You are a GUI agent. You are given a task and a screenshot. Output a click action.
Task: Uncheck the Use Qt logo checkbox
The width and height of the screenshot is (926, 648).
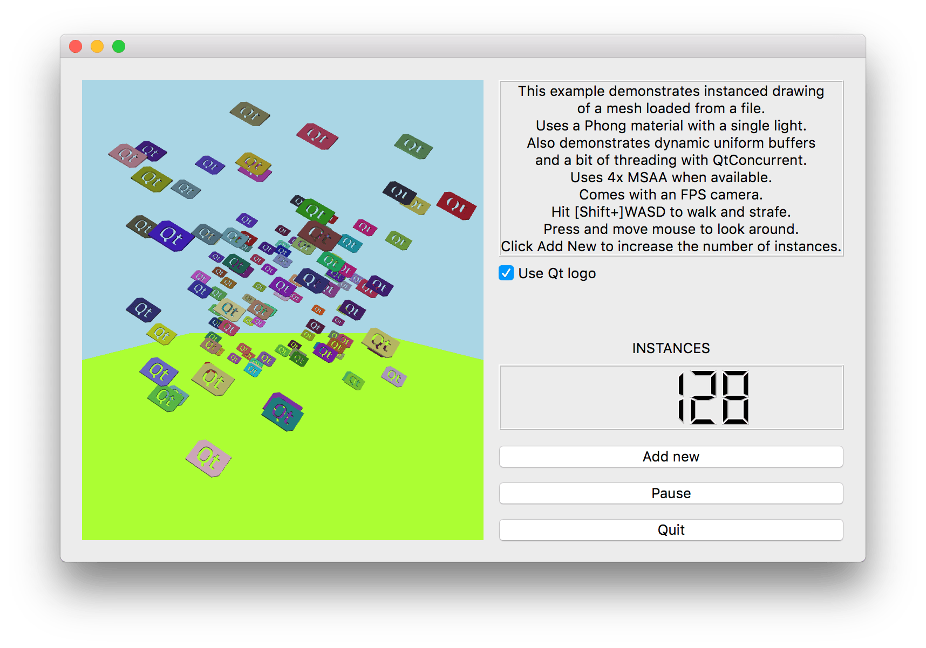(506, 273)
